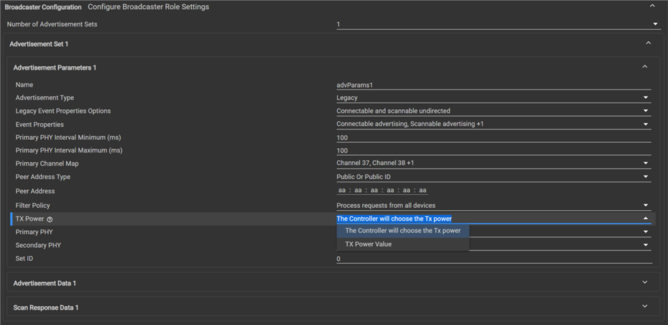The width and height of the screenshot is (668, 325).
Task: Select the 'TX Power Value' option
Action: (403, 244)
